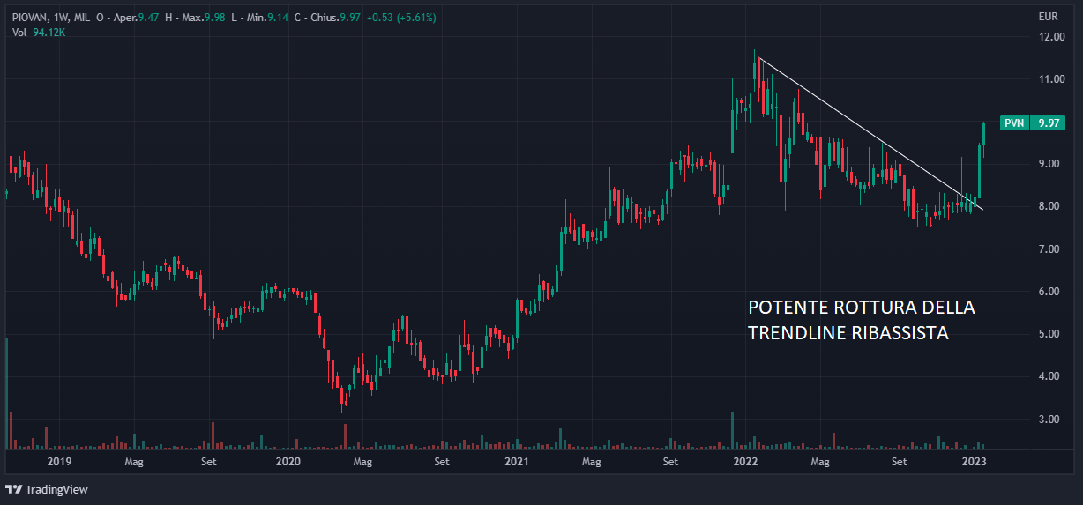This screenshot has height=505, width=1083.
Task: Click the 8.00 price axis label
Action: [x=1050, y=207]
